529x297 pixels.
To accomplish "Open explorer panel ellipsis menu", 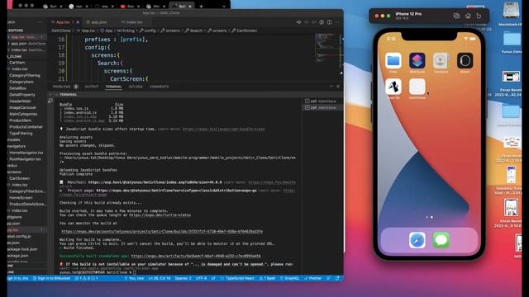I will point(40,22).
